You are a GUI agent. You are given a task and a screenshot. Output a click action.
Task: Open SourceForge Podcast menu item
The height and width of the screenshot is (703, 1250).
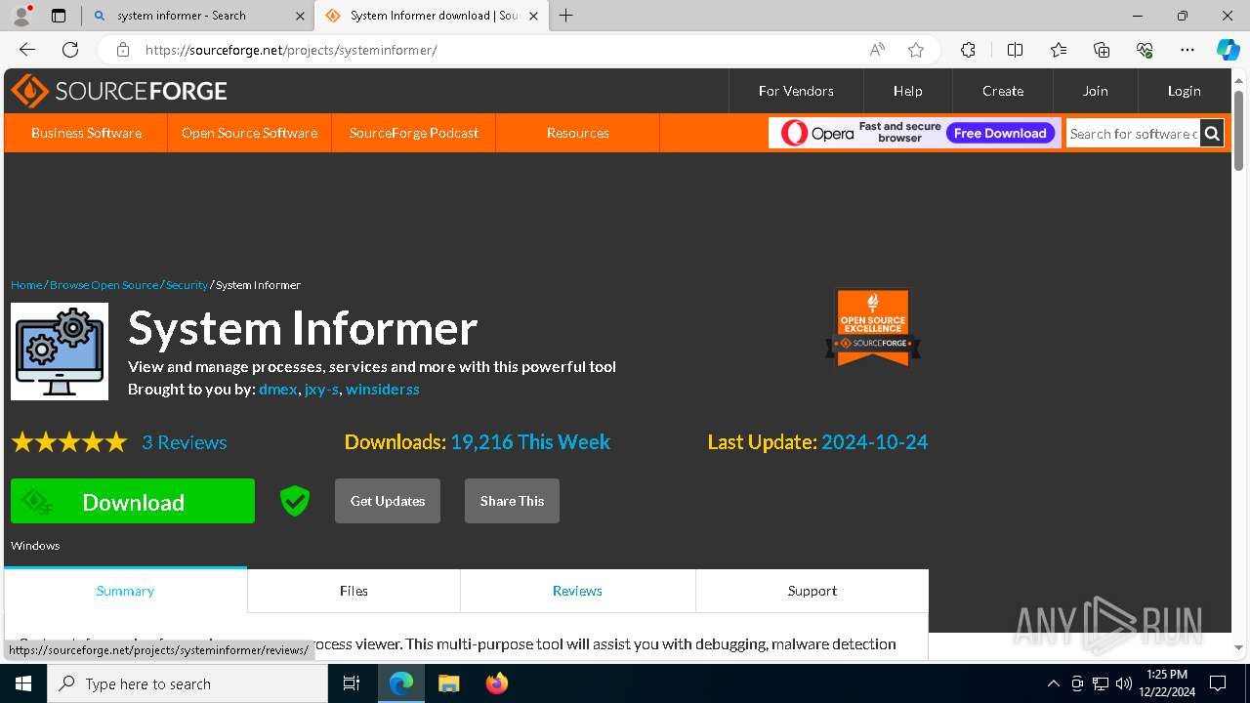414,133
